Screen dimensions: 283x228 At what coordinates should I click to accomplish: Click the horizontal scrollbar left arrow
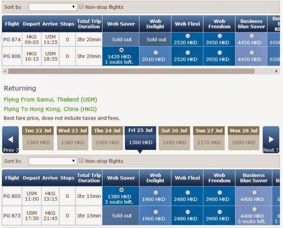(5, 71)
